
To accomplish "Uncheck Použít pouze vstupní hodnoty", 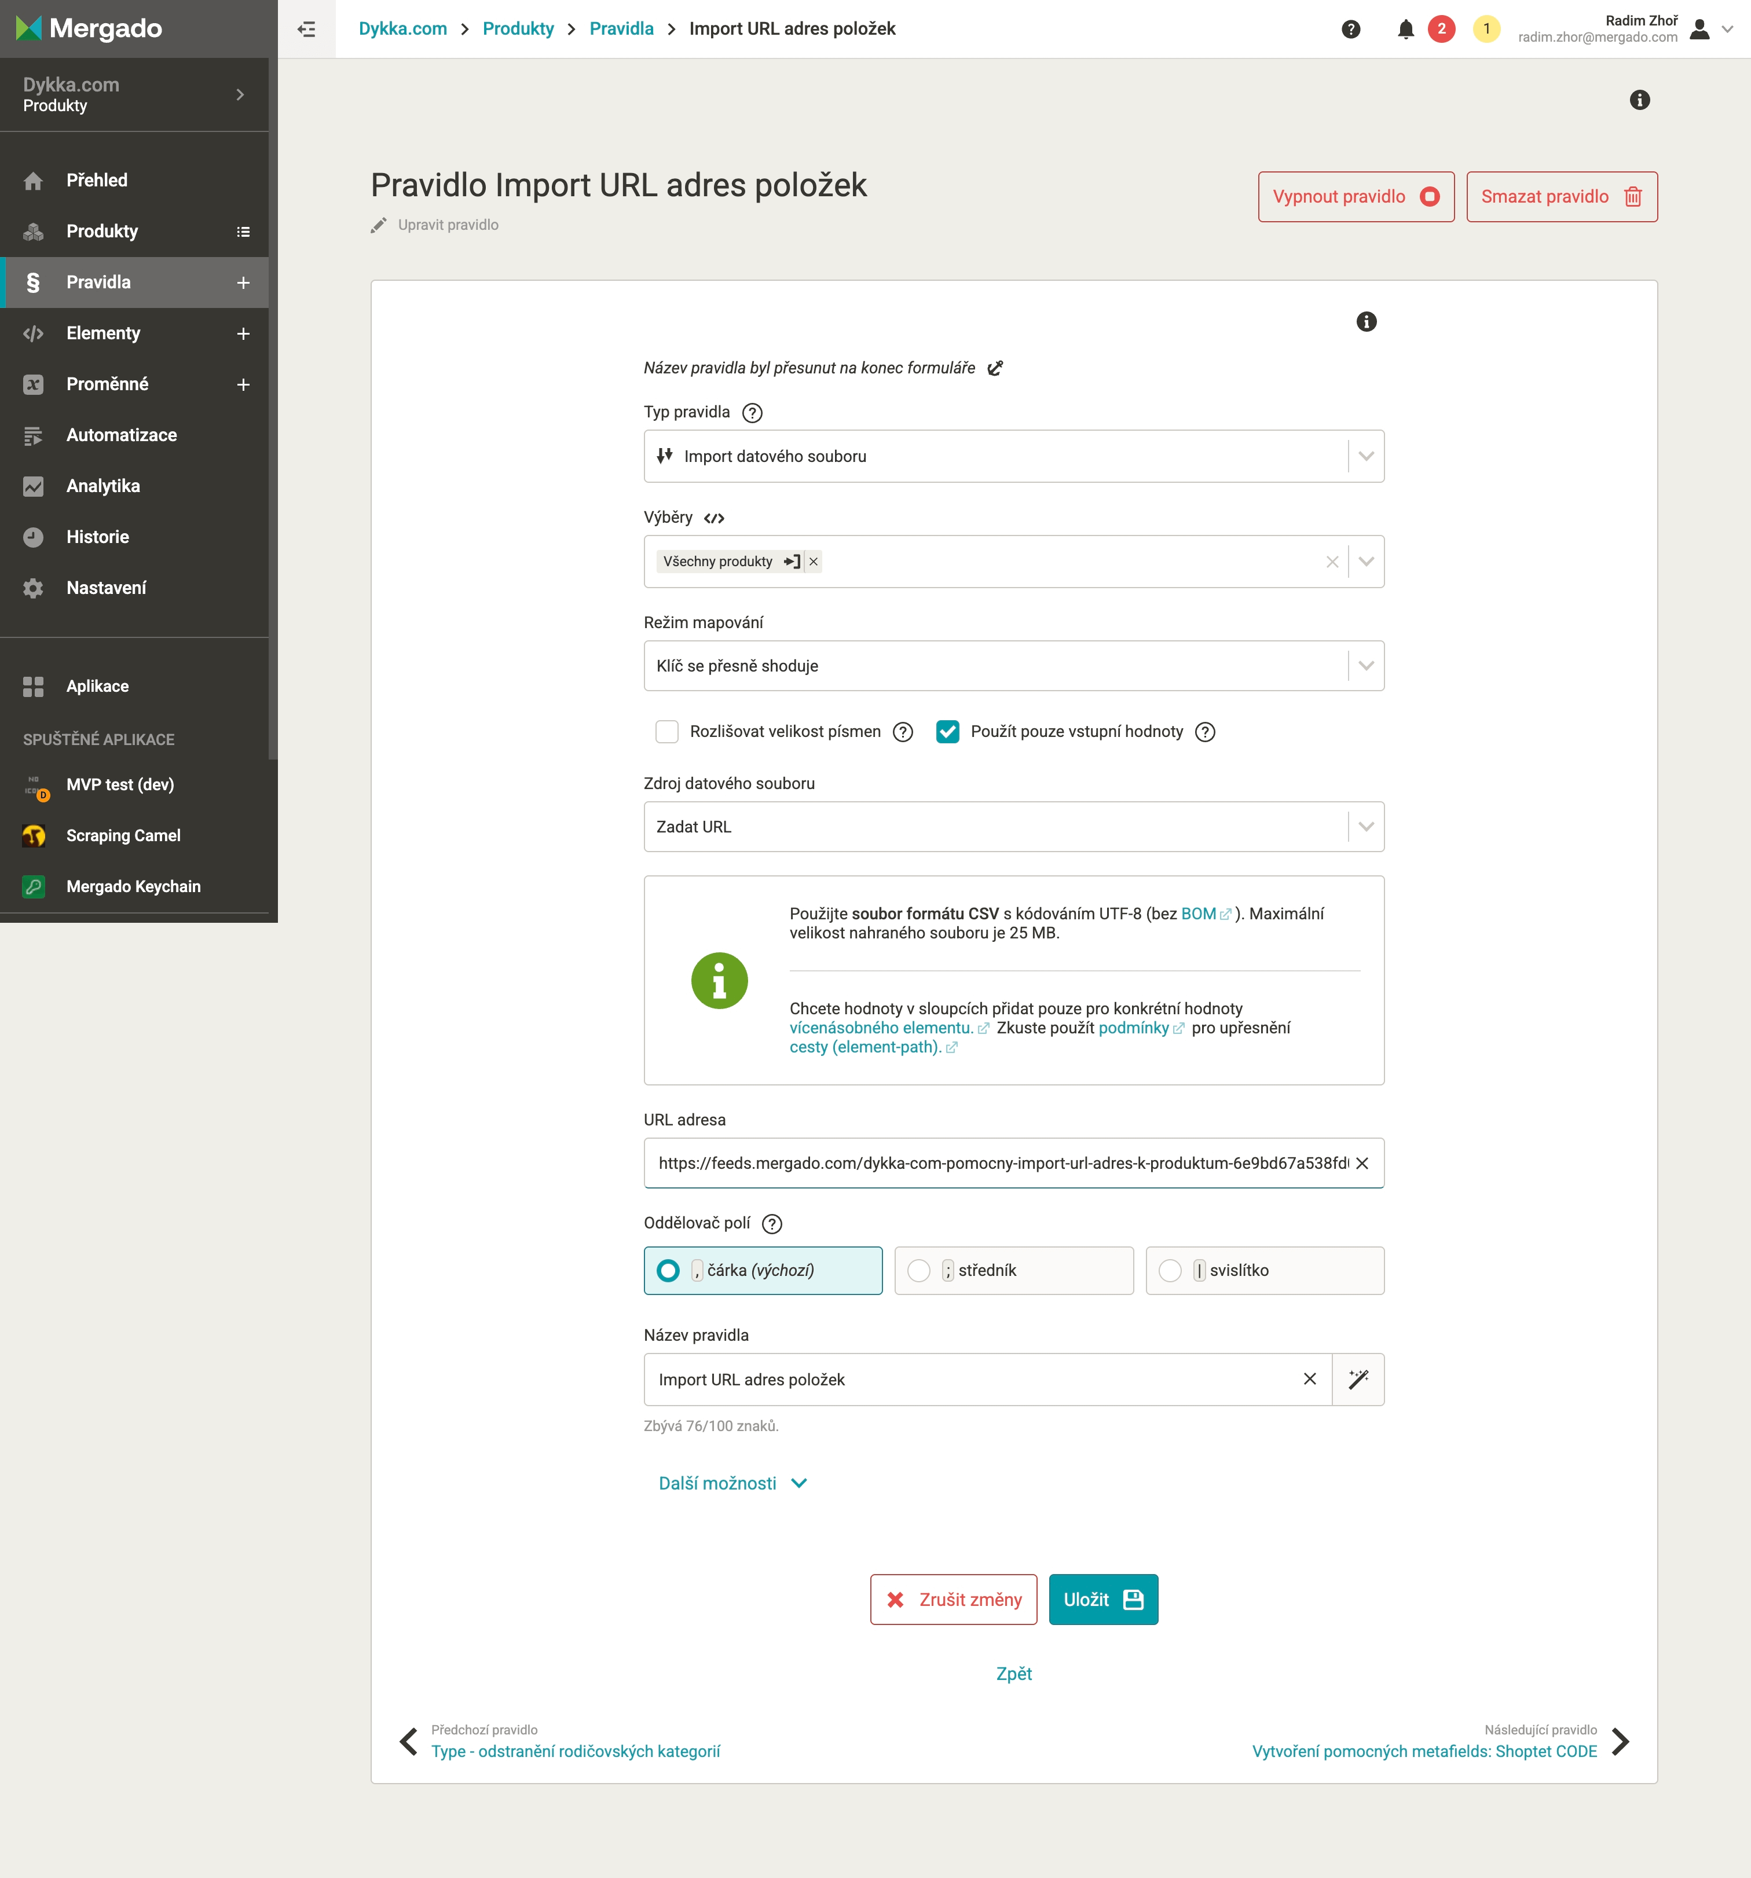I will coord(947,731).
